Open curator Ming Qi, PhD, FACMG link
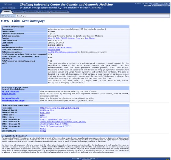 [x=58, y=38]
